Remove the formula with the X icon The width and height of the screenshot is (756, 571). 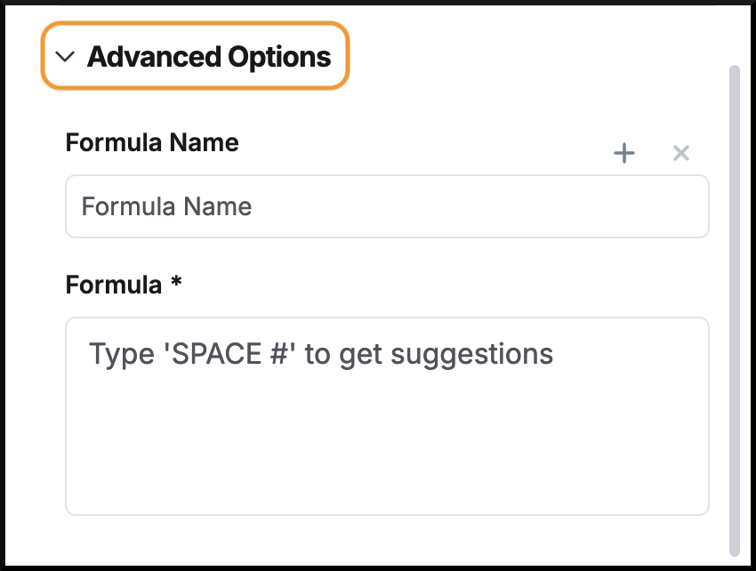click(x=680, y=153)
